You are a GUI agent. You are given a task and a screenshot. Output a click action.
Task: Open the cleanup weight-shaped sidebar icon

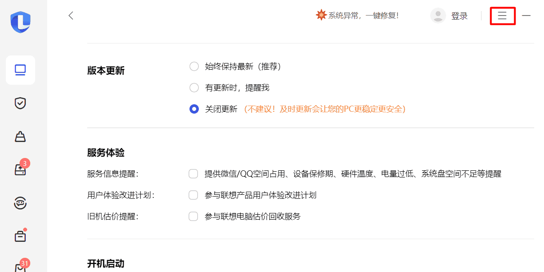click(20, 137)
